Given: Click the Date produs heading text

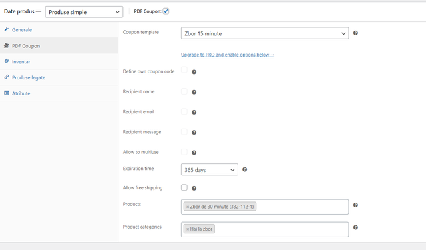Looking at the screenshot, I should tap(19, 11).
